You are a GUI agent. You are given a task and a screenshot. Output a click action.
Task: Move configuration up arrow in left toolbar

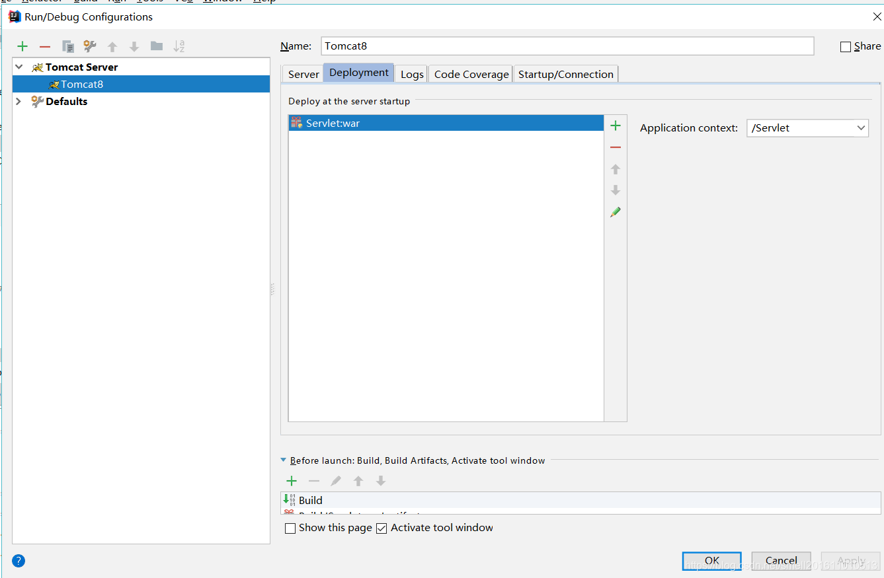[112, 46]
